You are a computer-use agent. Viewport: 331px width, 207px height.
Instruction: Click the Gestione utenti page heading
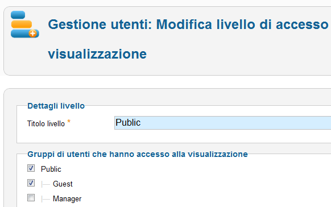pos(188,24)
